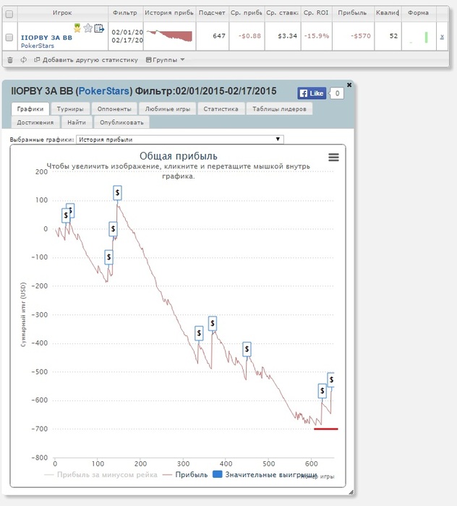Tick the checkbox for player IIOPBY 3A BB
This screenshot has width=457, height=506.
pyautogui.click(x=9, y=38)
